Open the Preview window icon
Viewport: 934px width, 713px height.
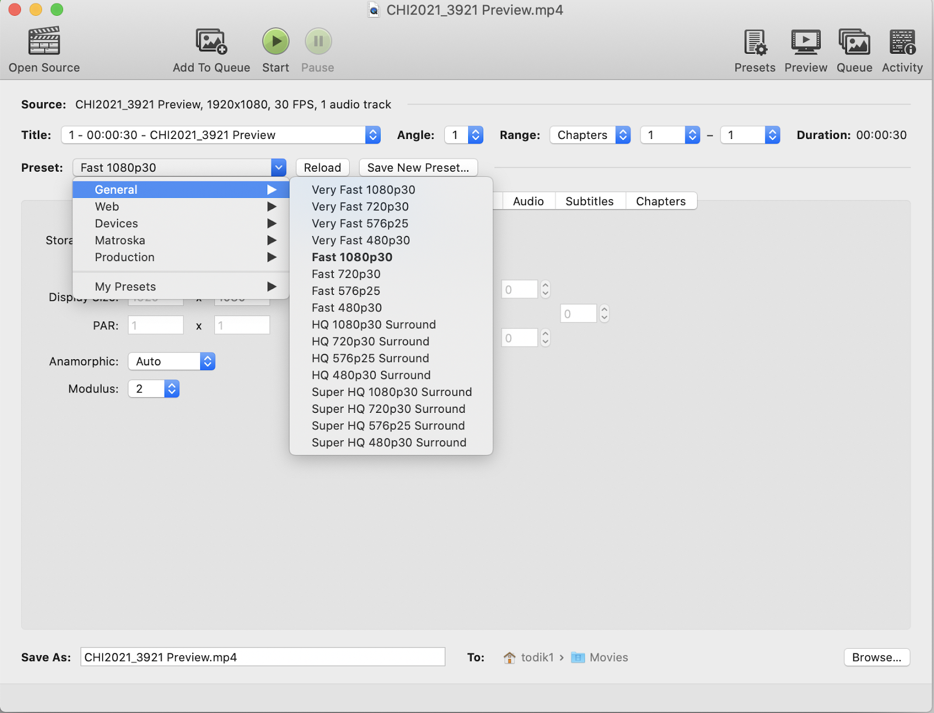[x=806, y=42]
